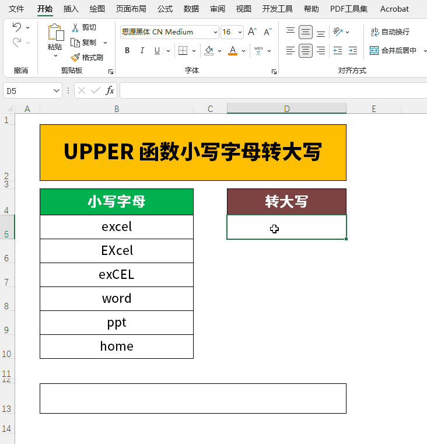427x444 pixels.
Task: Toggle Italic formatting
Action: pyautogui.click(x=142, y=51)
